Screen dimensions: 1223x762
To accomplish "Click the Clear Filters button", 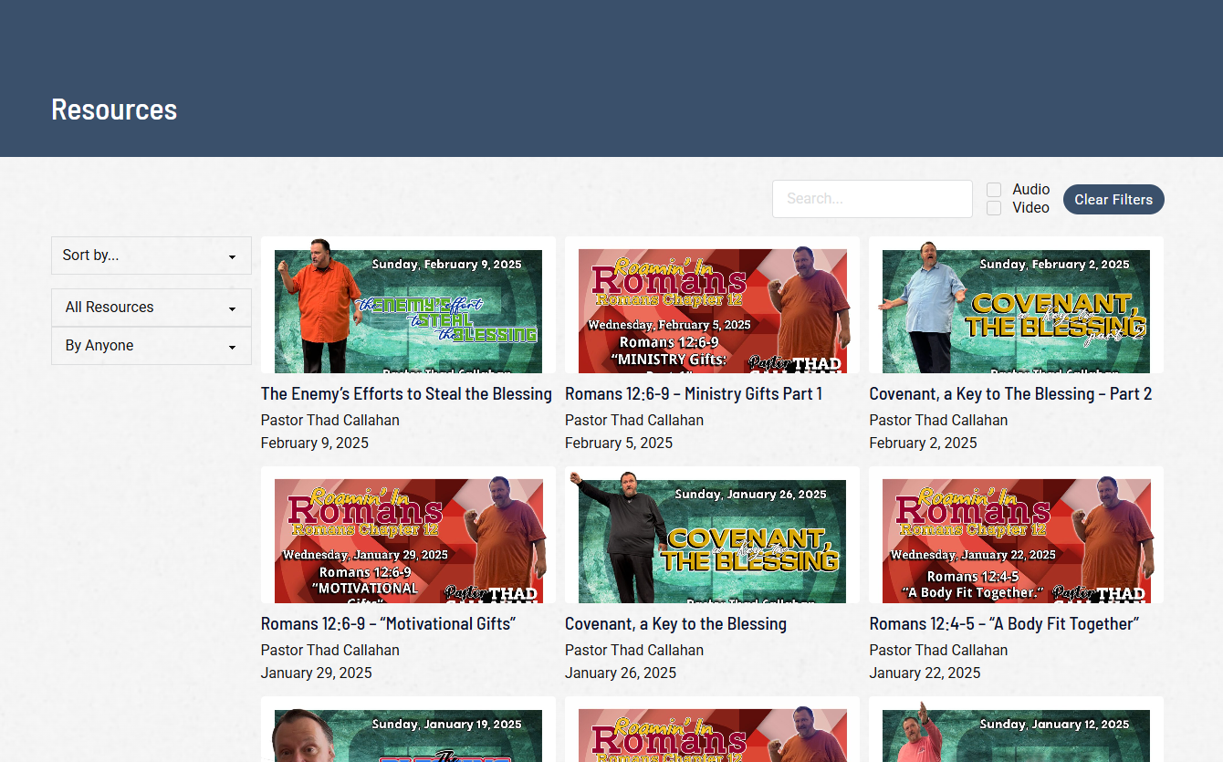I will 1113,199.
